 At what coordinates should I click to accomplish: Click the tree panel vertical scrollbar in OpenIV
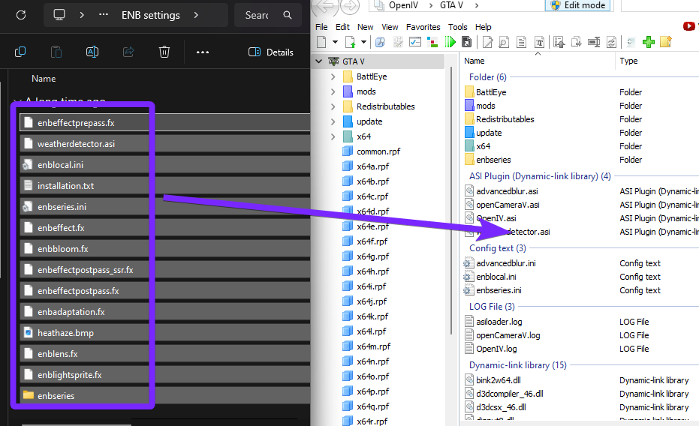[451, 200]
